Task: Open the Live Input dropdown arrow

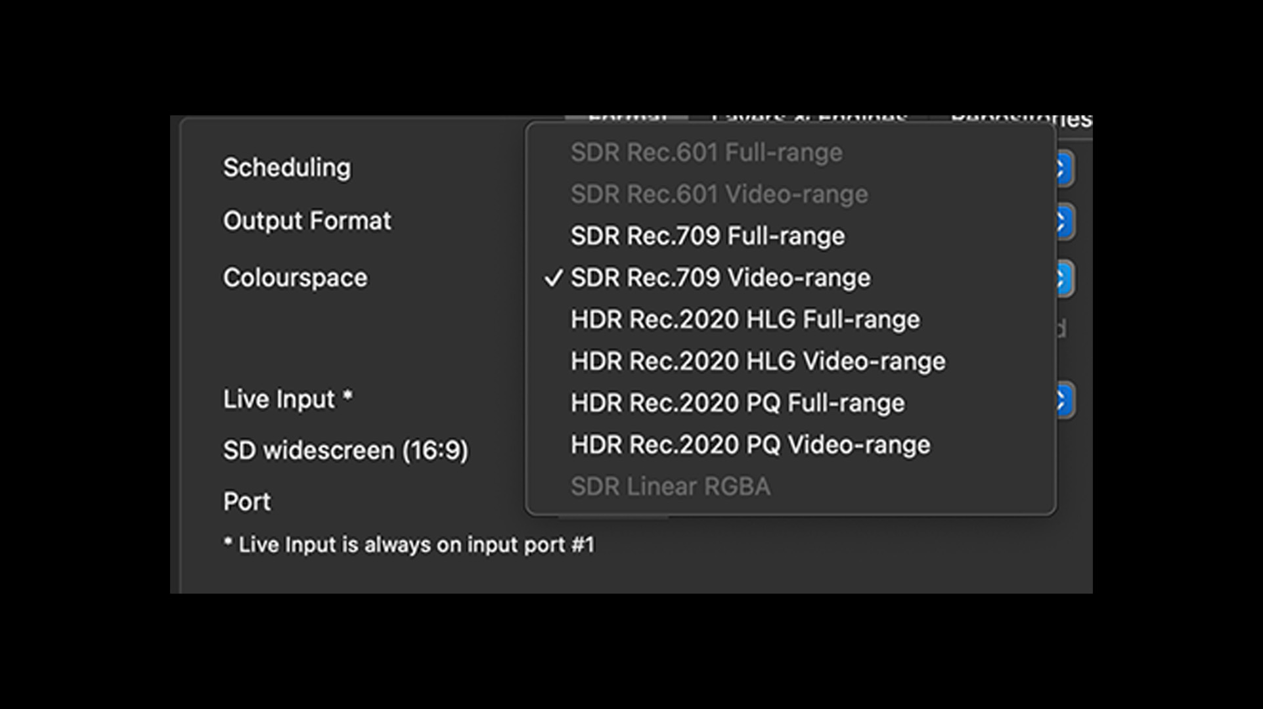Action: pos(1064,400)
